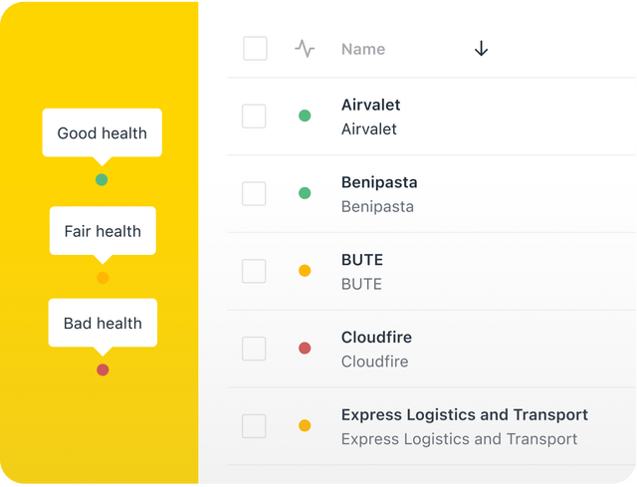Click the health pulse column header icon

[305, 49]
